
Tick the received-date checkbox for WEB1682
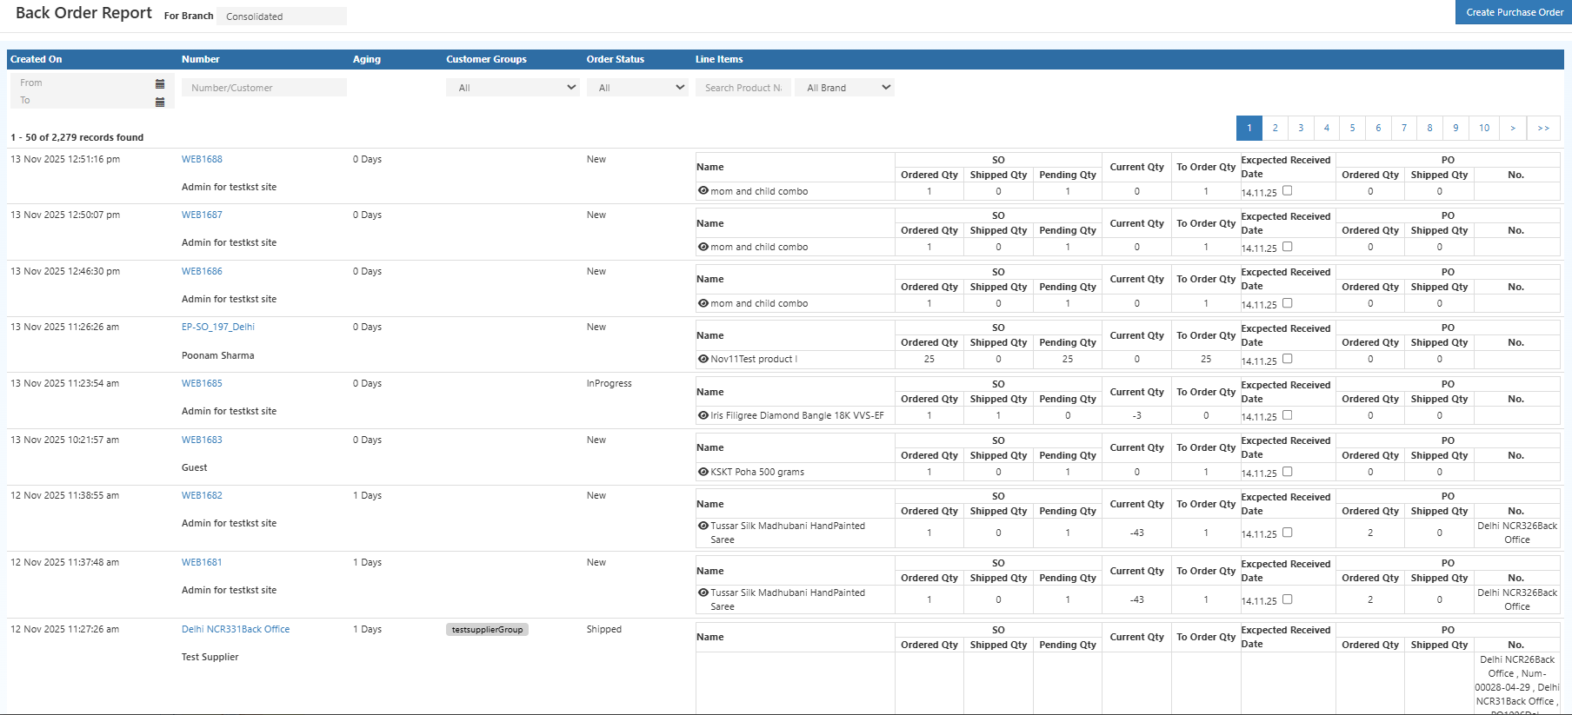[1288, 533]
